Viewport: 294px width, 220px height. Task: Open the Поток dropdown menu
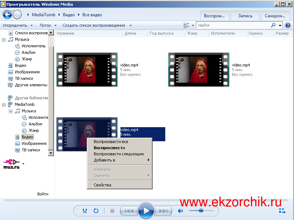pos(48,25)
